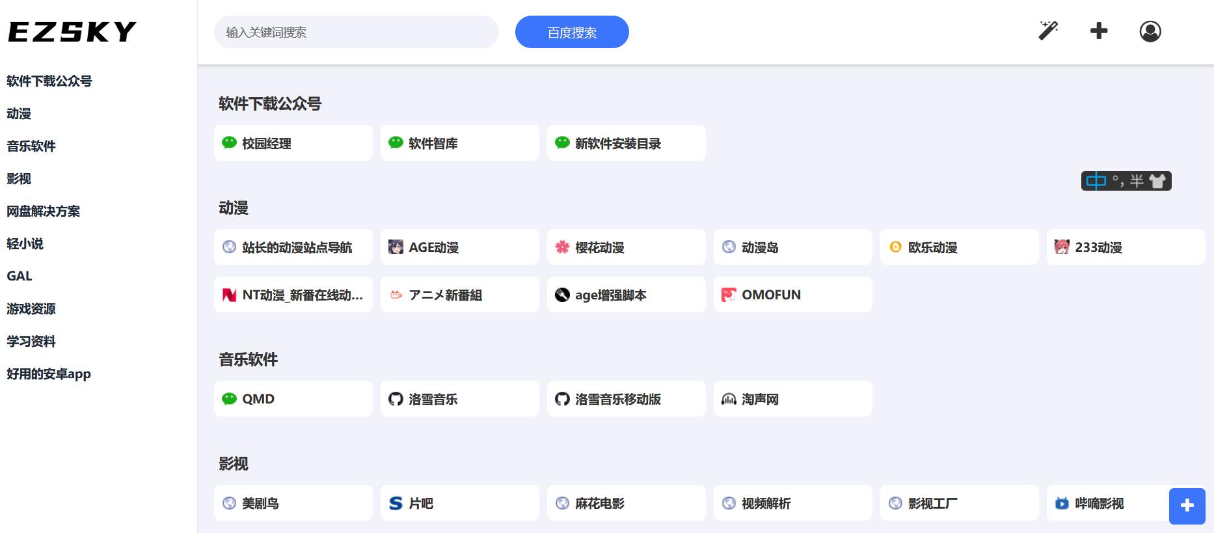Jump to 影视 from the sidebar
The height and width of the screenshot is (533, 1214).
point(19,179)
